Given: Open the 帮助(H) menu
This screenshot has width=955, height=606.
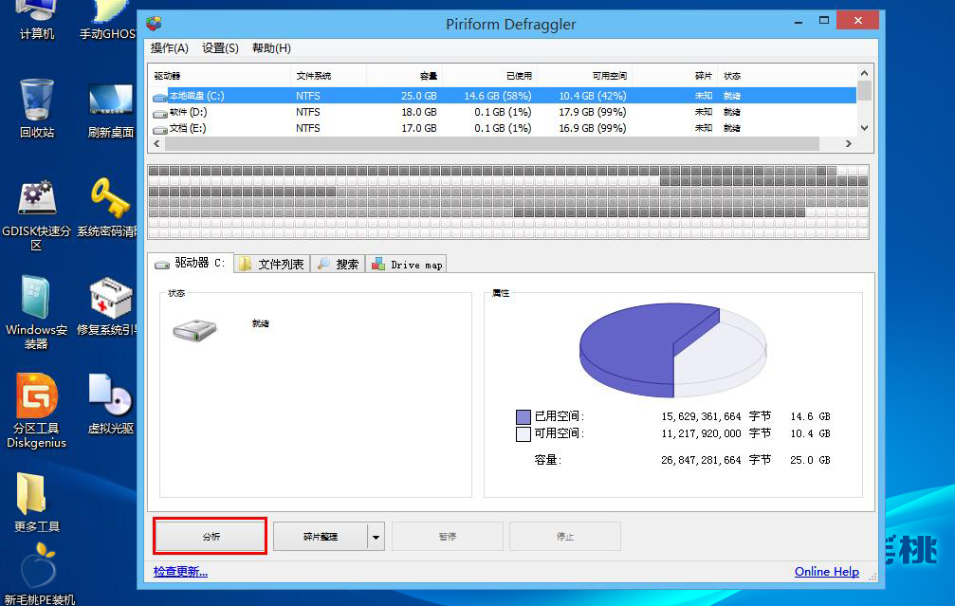Looking at the screenshot, I should click(271, 48).
